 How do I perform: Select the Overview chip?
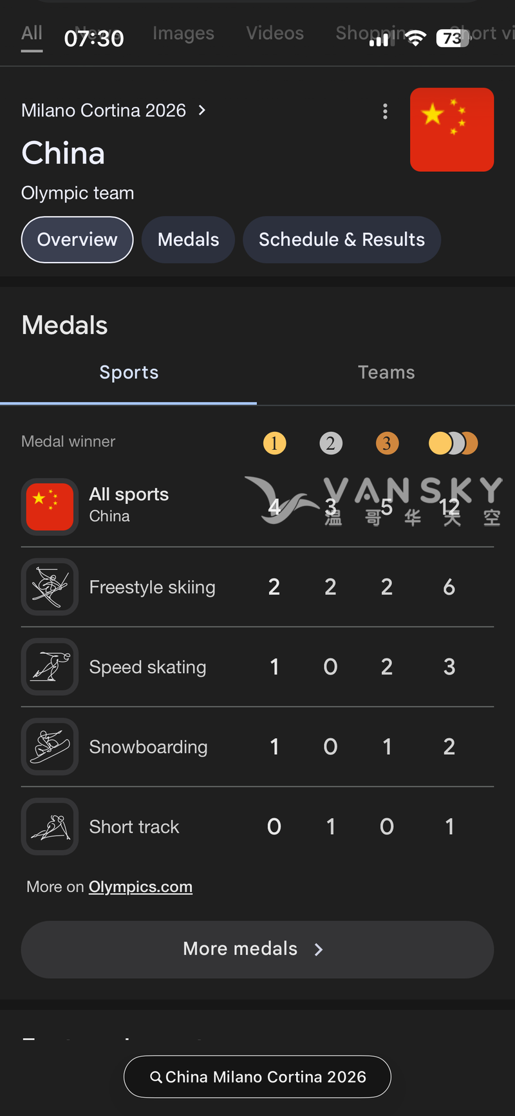[77, 239]
